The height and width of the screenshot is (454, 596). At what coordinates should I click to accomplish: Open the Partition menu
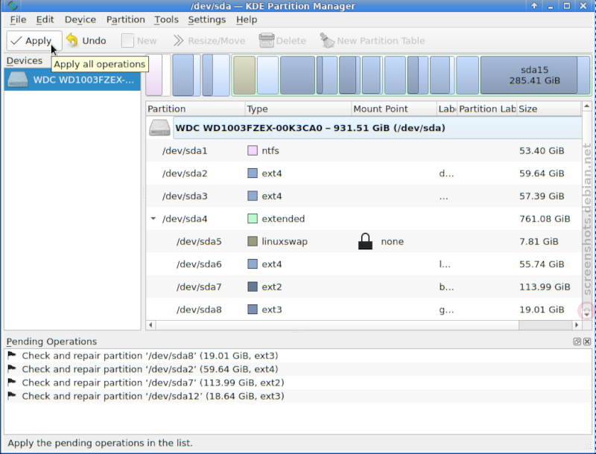[x=125, y=20]
